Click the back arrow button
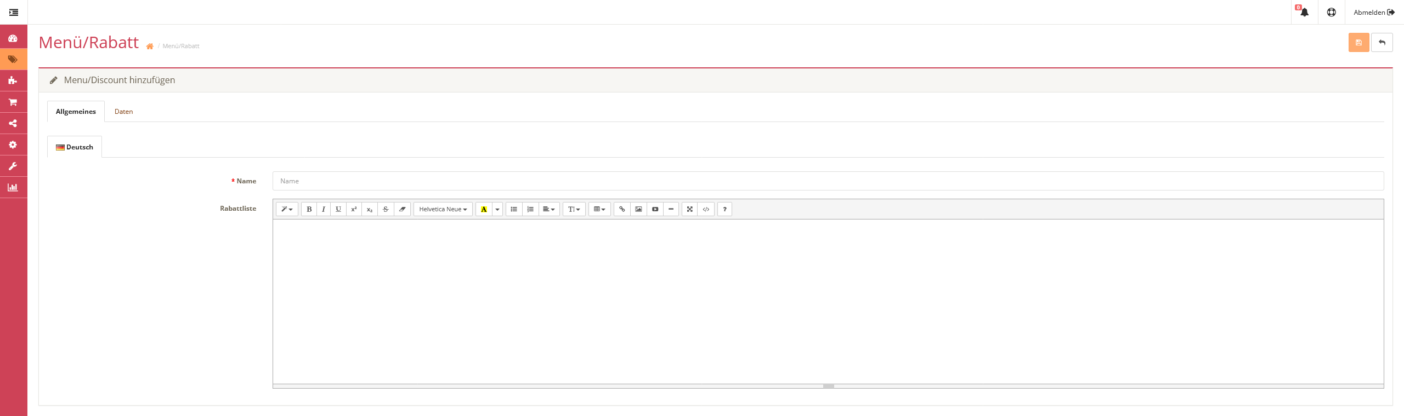Viewport: 1404px width, 416px height. [x=1382, y=43]
